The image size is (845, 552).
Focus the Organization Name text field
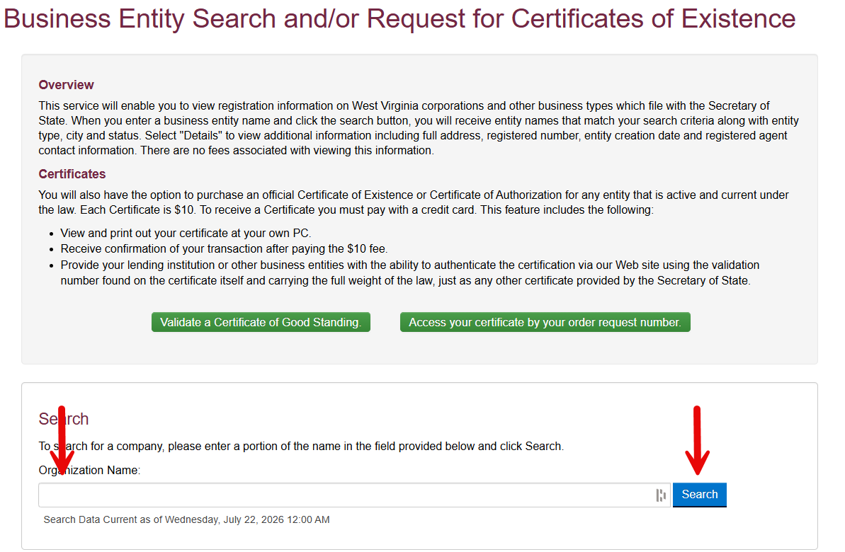click(354, 495)
